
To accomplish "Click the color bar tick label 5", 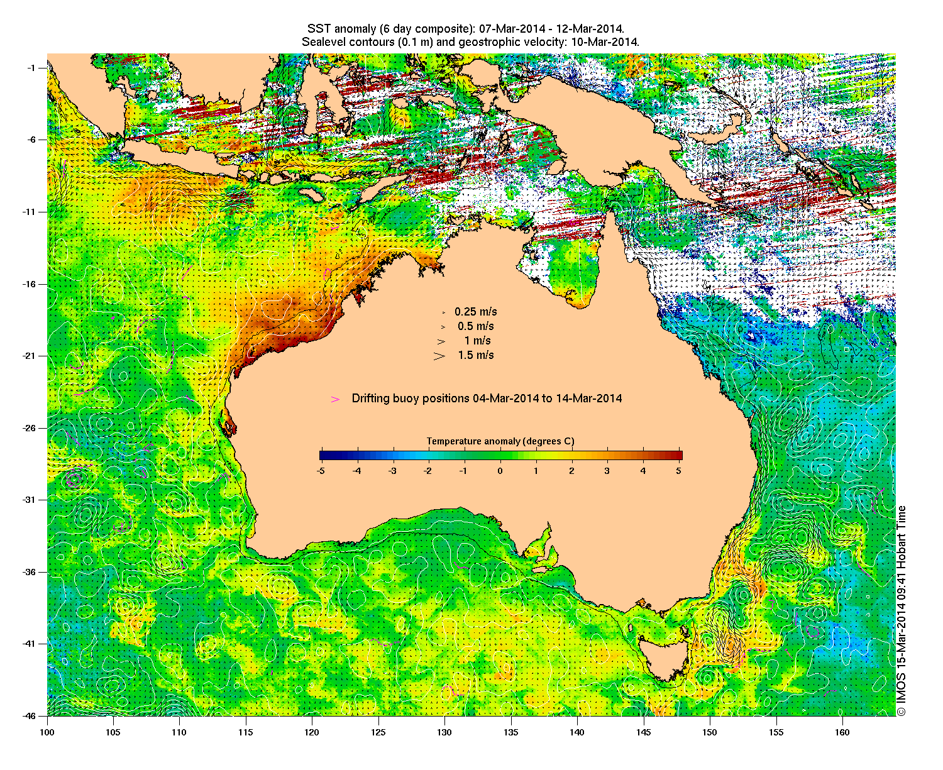I will [x=679, y=470].
